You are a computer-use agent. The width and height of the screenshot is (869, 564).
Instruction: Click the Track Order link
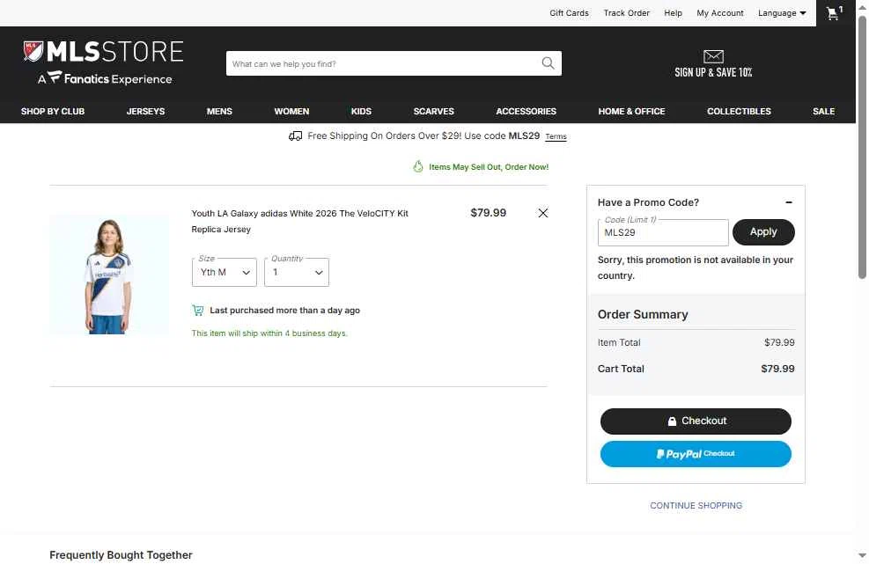pyautogui.click(x=626, y=12)
